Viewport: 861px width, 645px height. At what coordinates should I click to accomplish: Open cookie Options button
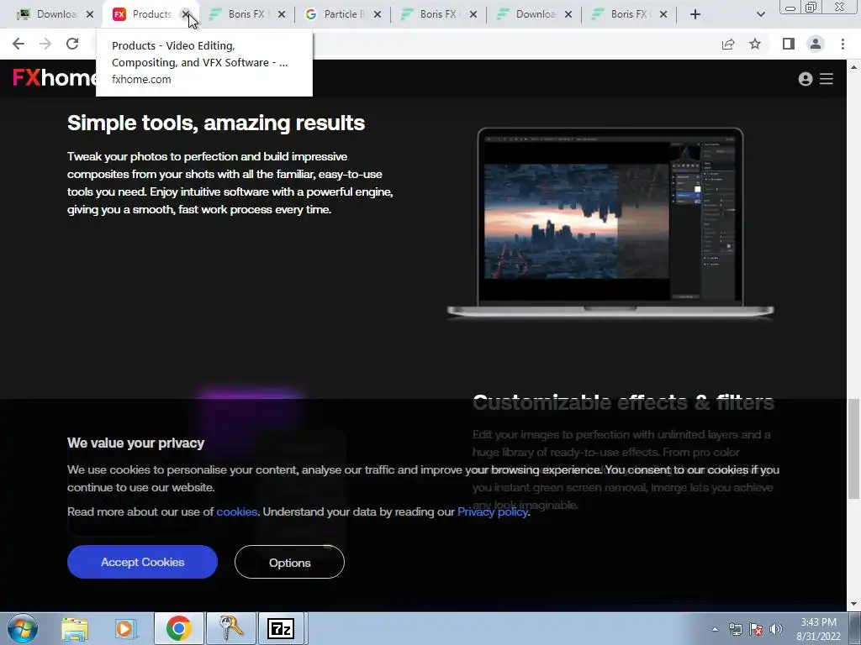(289, 562)
